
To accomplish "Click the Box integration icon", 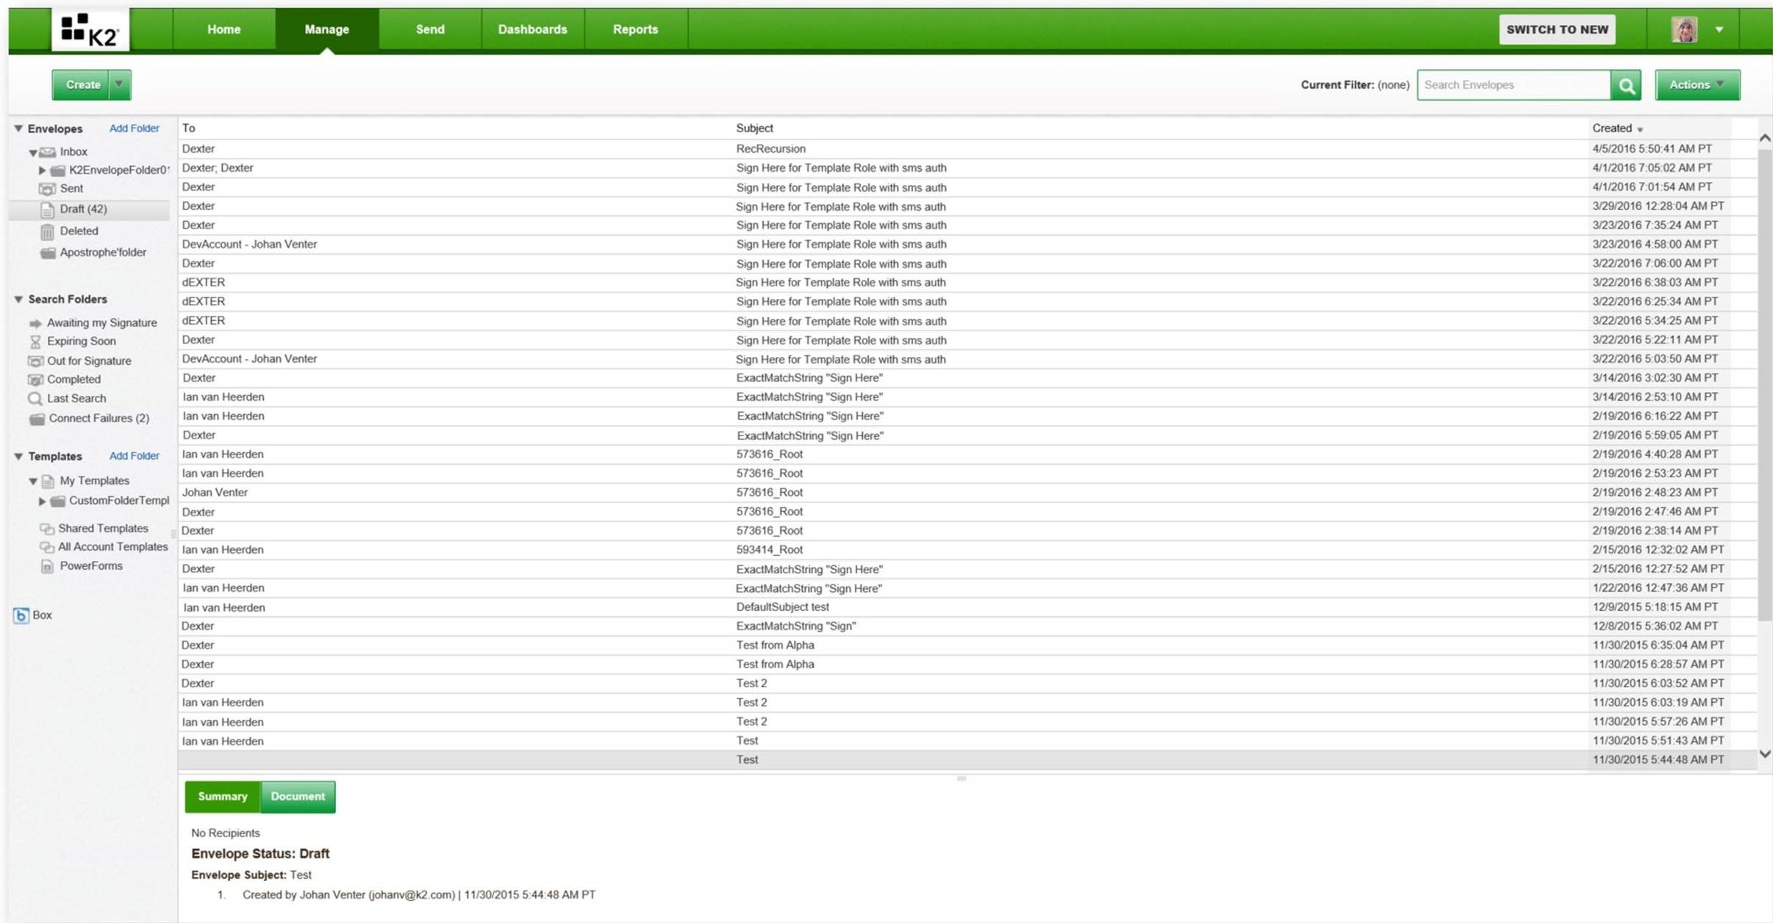I will 21,615.
